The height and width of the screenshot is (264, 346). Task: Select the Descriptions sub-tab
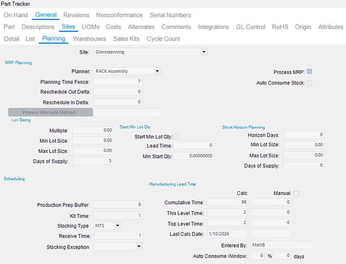(38, 27)
